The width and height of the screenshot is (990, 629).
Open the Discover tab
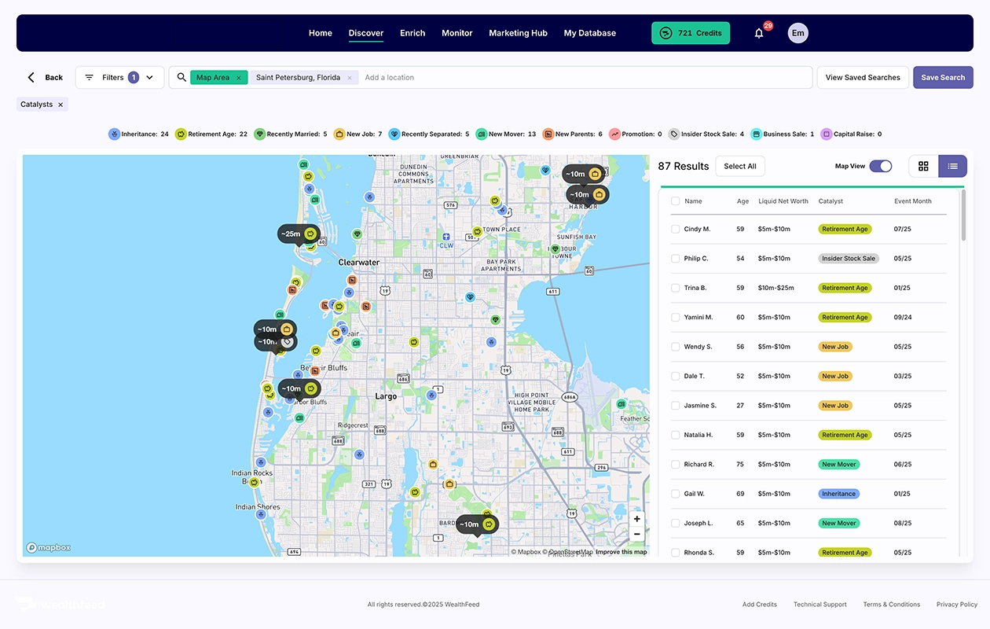coord(366,33)
